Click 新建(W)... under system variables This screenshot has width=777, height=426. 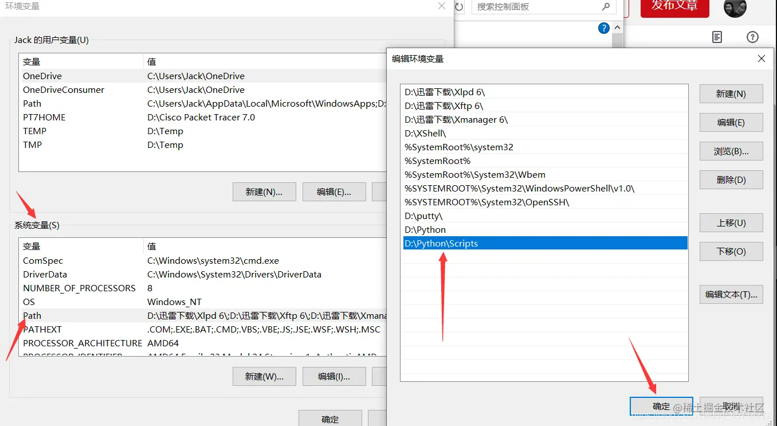coord(264,377)
